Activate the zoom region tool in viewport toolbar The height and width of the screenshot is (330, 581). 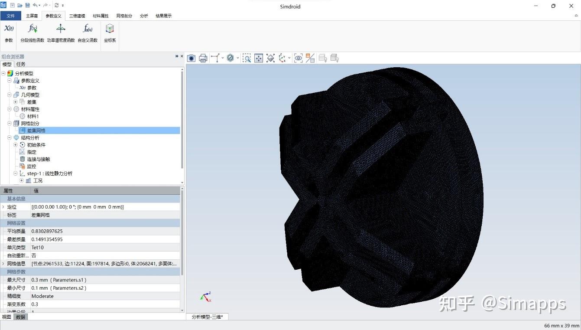pos(247,58)
